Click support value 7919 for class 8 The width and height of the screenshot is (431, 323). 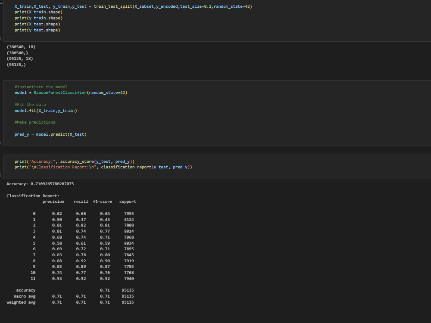(x=129, y=261)
